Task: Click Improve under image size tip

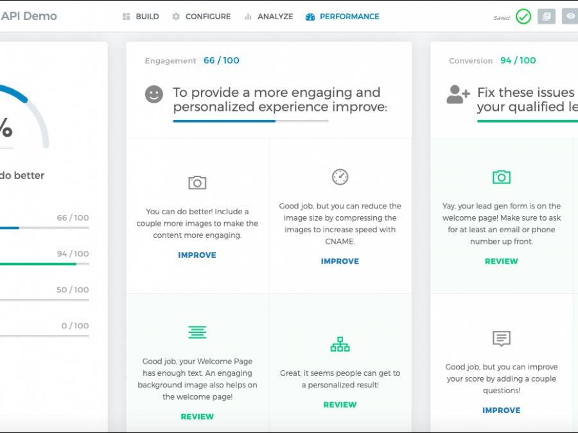Action: point(340,262)
